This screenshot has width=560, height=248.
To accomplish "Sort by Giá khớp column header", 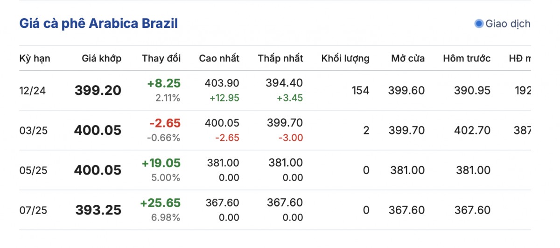I will pyautogui.click(x=101, y=58).
